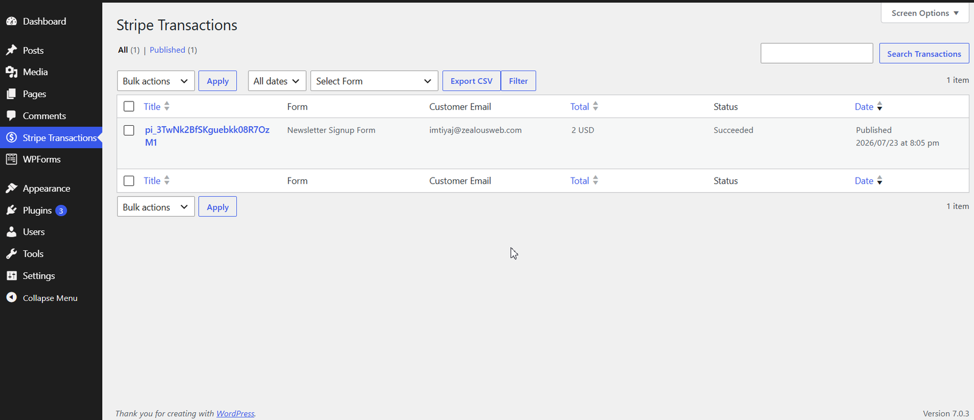Click sort arrow beside bottom Date header

(880, 181)
